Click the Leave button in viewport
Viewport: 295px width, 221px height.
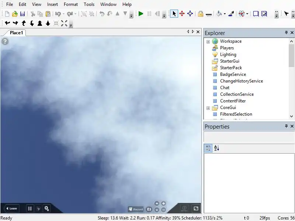(x=12, y=208)
